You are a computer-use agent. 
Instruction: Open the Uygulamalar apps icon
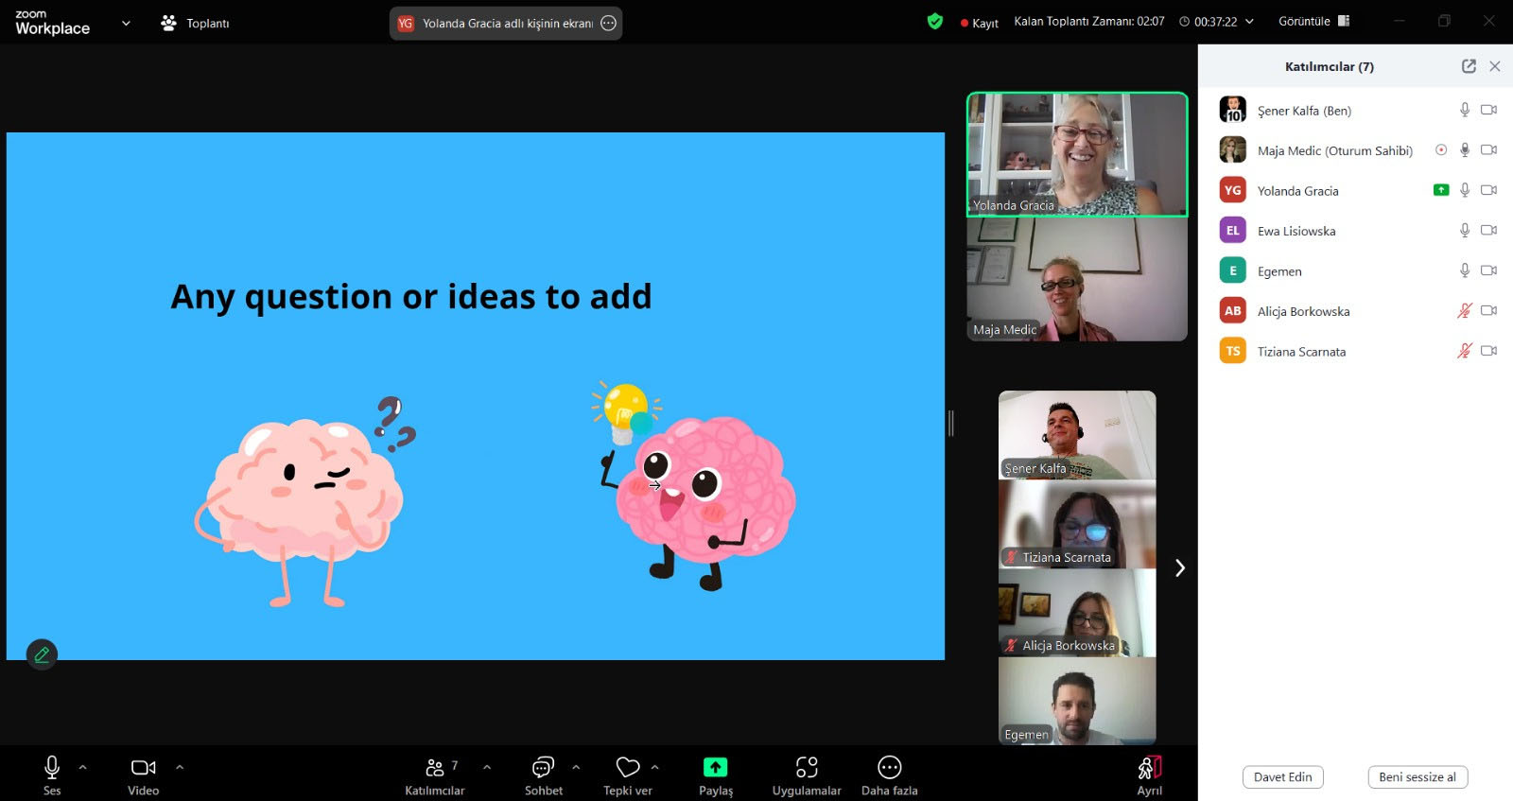pos(806,767)
